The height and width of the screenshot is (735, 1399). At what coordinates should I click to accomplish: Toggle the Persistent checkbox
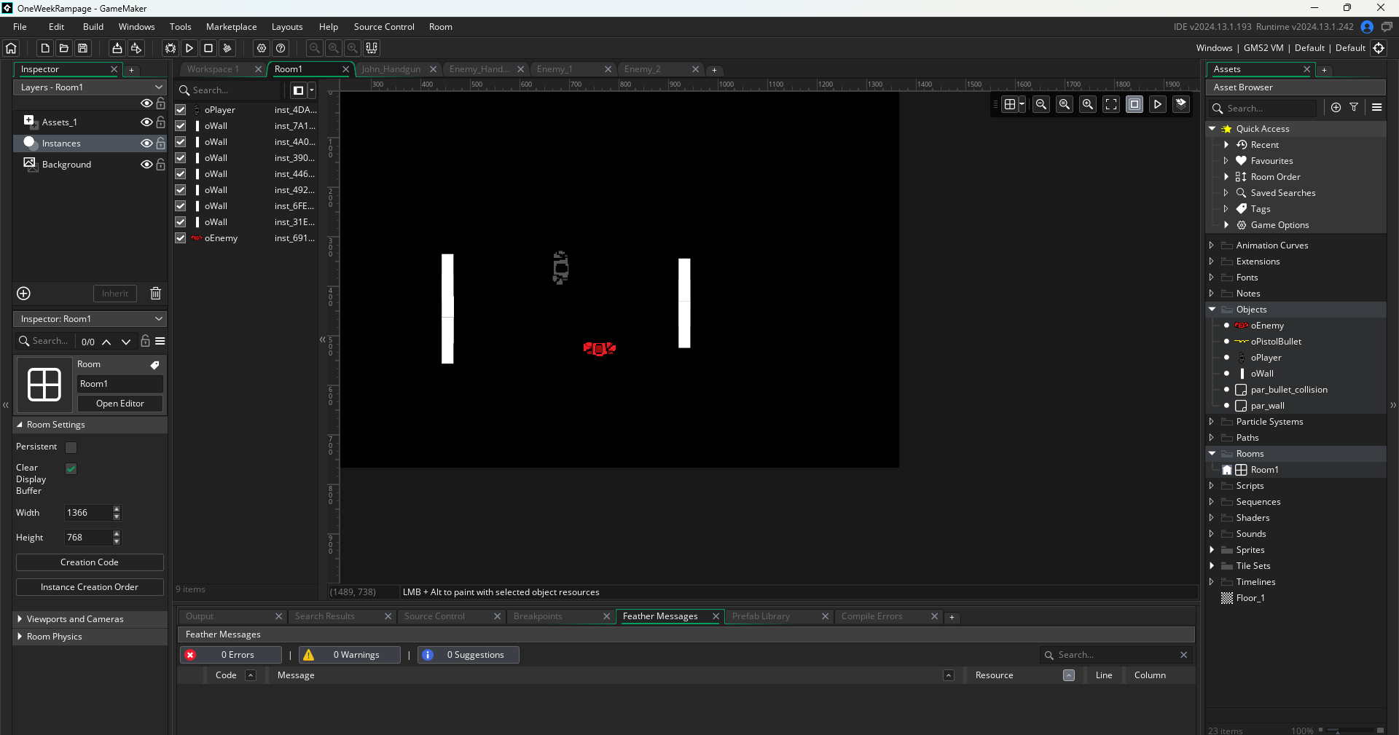71,447
